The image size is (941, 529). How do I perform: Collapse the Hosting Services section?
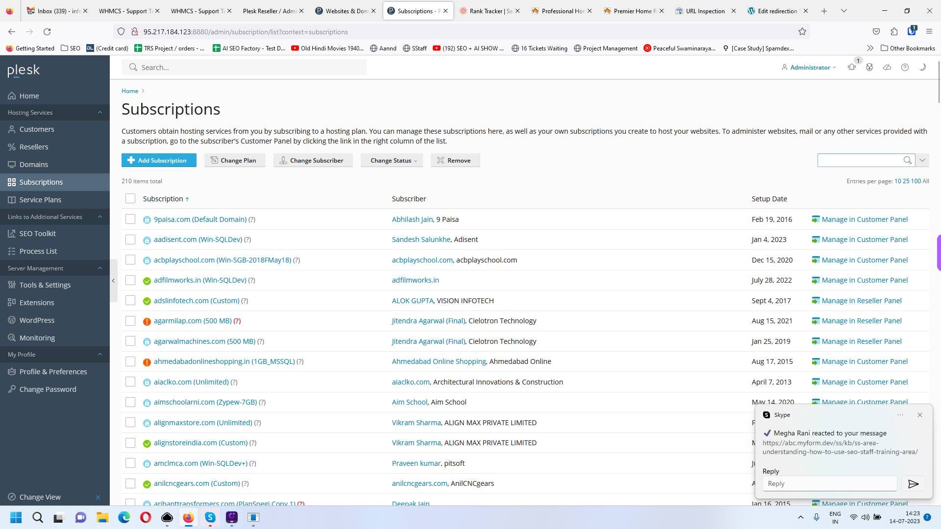[x=100, y=112]
